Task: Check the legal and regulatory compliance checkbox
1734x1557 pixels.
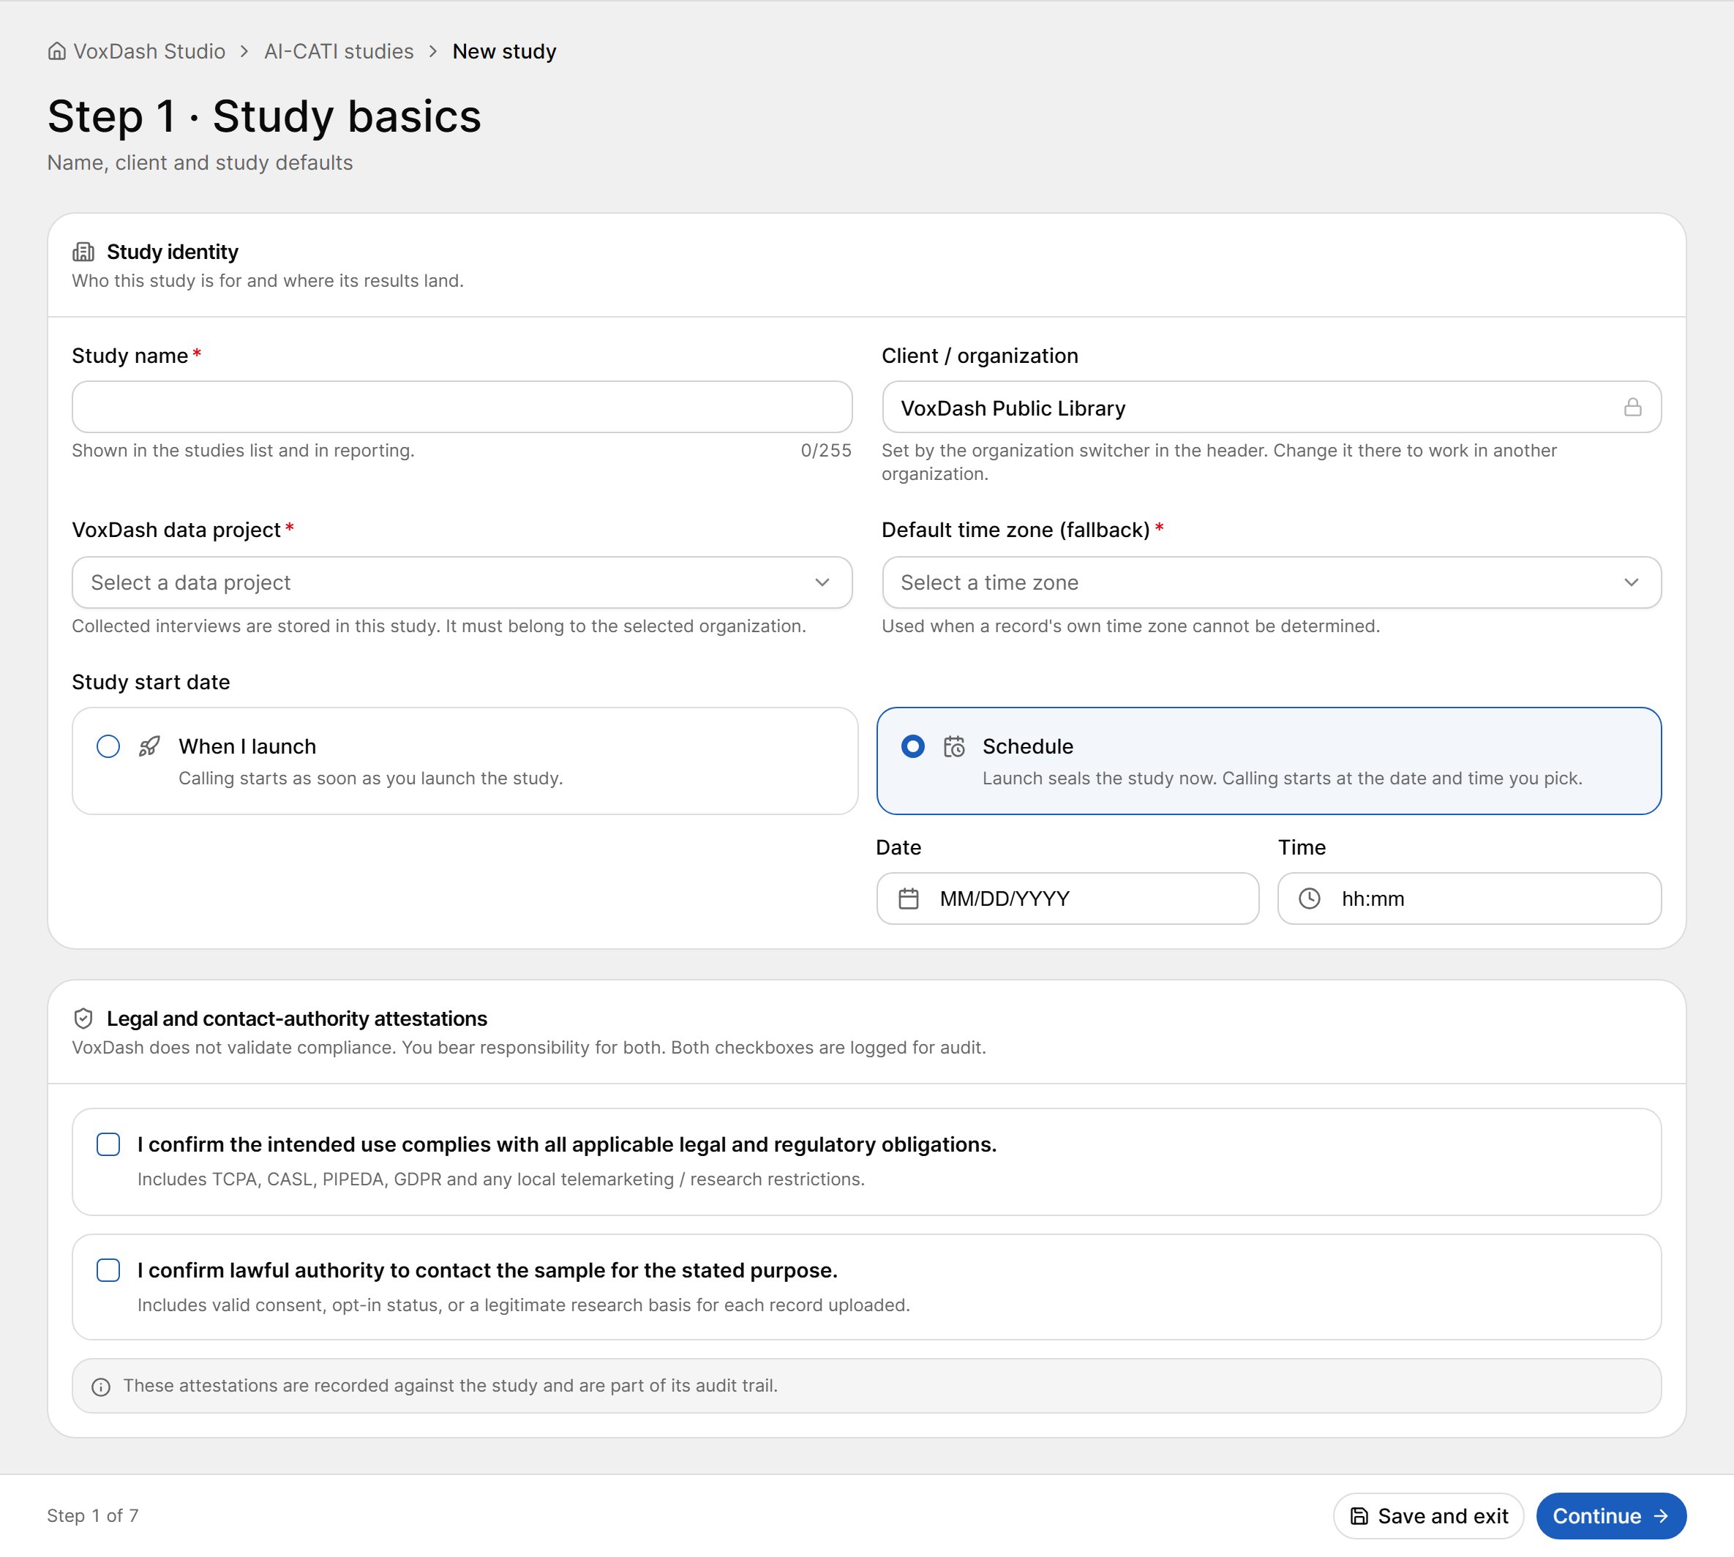Action: click(108, 1144)
